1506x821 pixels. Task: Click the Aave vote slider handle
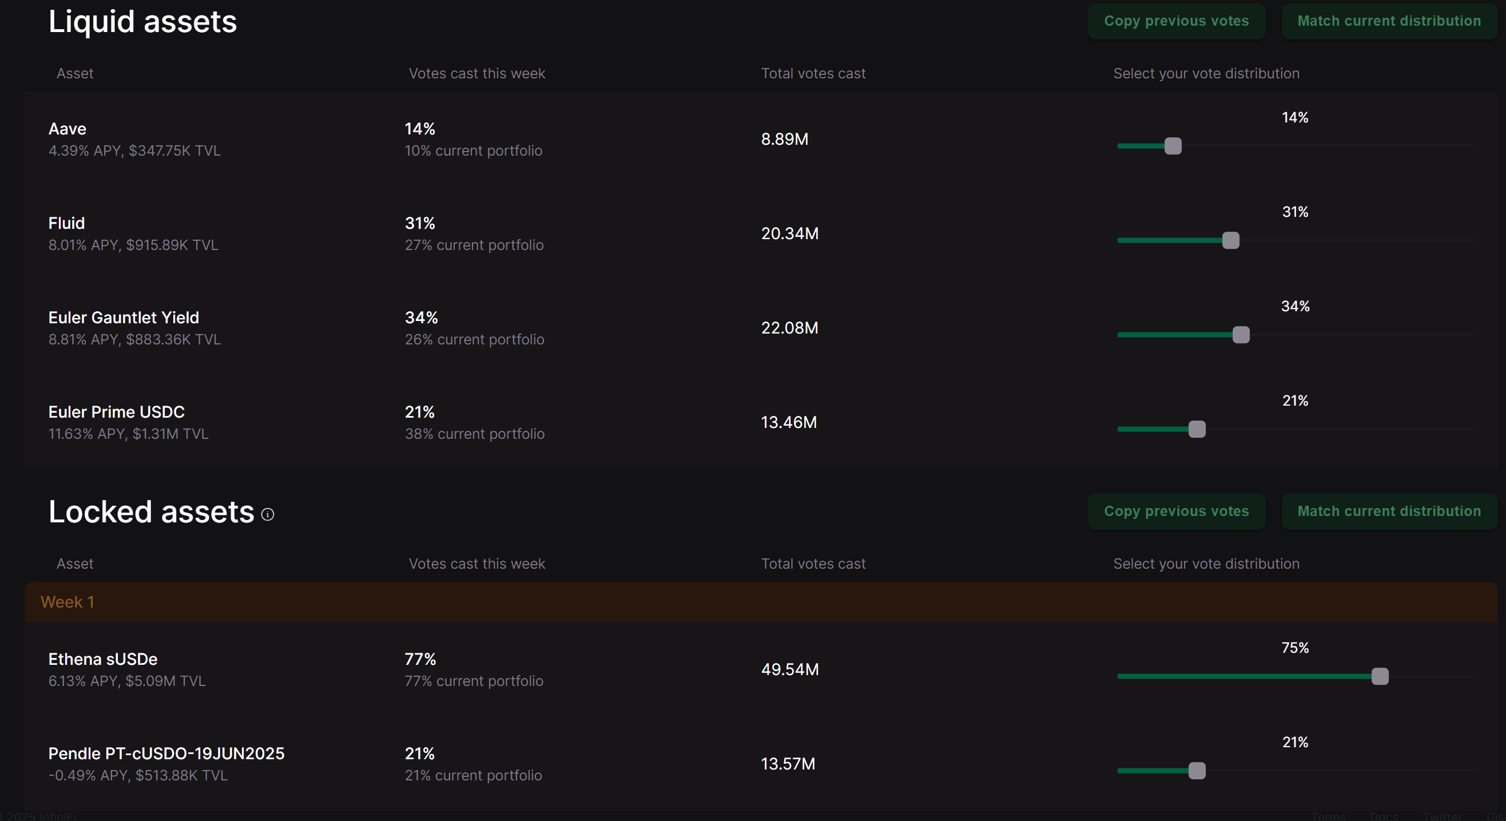pos(1172,146)
